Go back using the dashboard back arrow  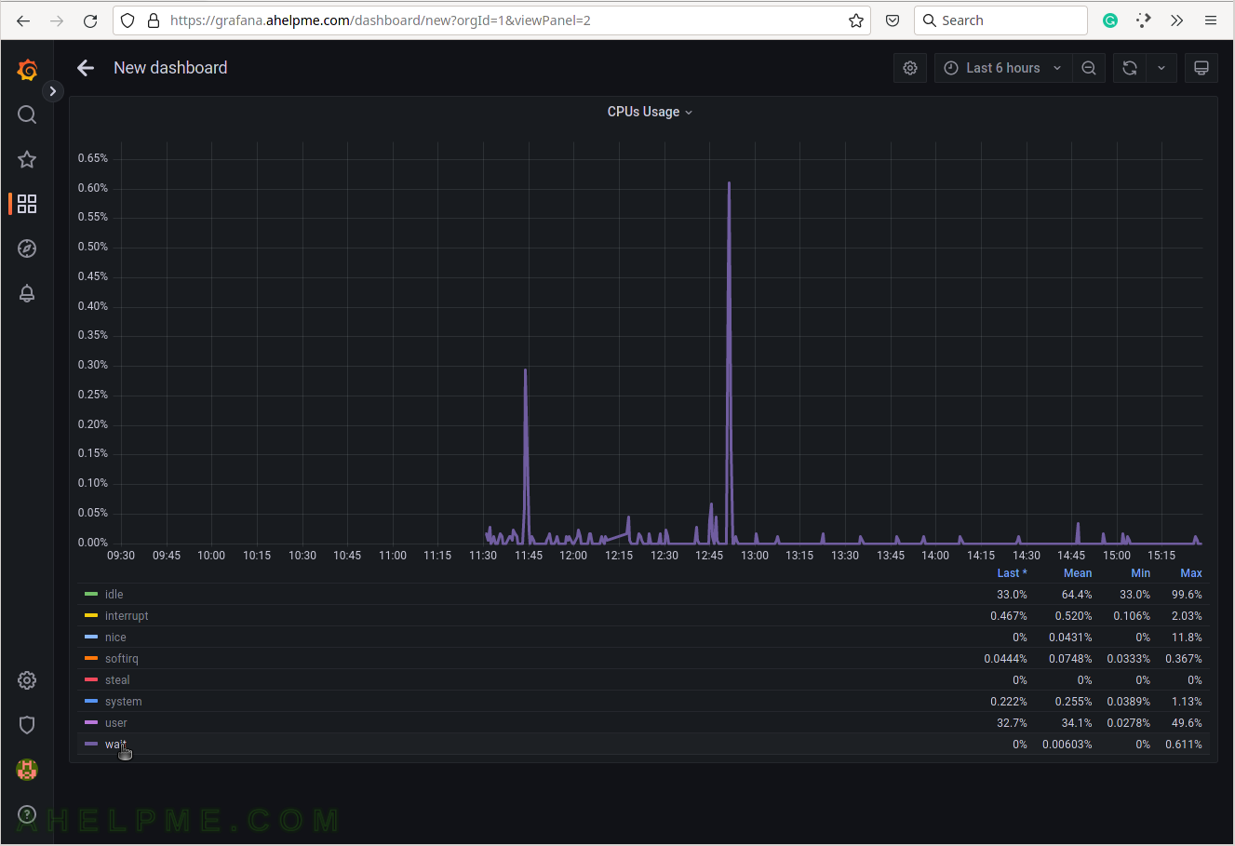[86, 68]
